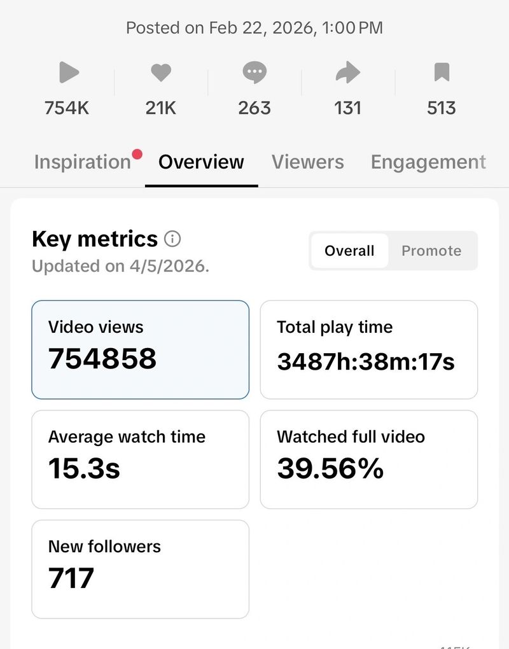Click the Key metrics info icon
Image resolution: width=509 pixels, height=649 pixels.
tap(172, 239)
